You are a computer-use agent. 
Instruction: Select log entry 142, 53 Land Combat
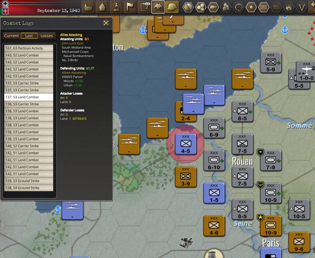[x=29, y=76]
